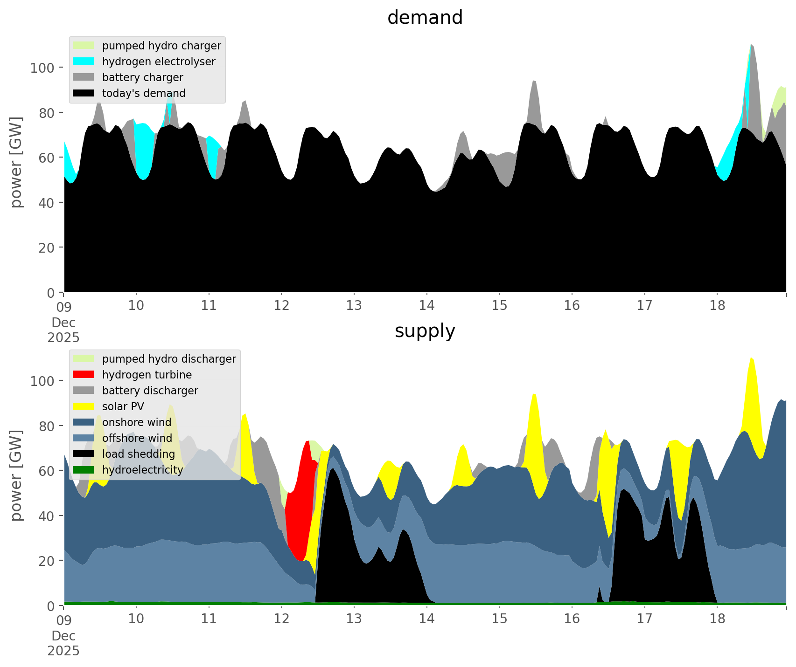This screenshot has height=667, width=796.
Task: Click the supply chart's power [GW] axis label
Action: 16,475
